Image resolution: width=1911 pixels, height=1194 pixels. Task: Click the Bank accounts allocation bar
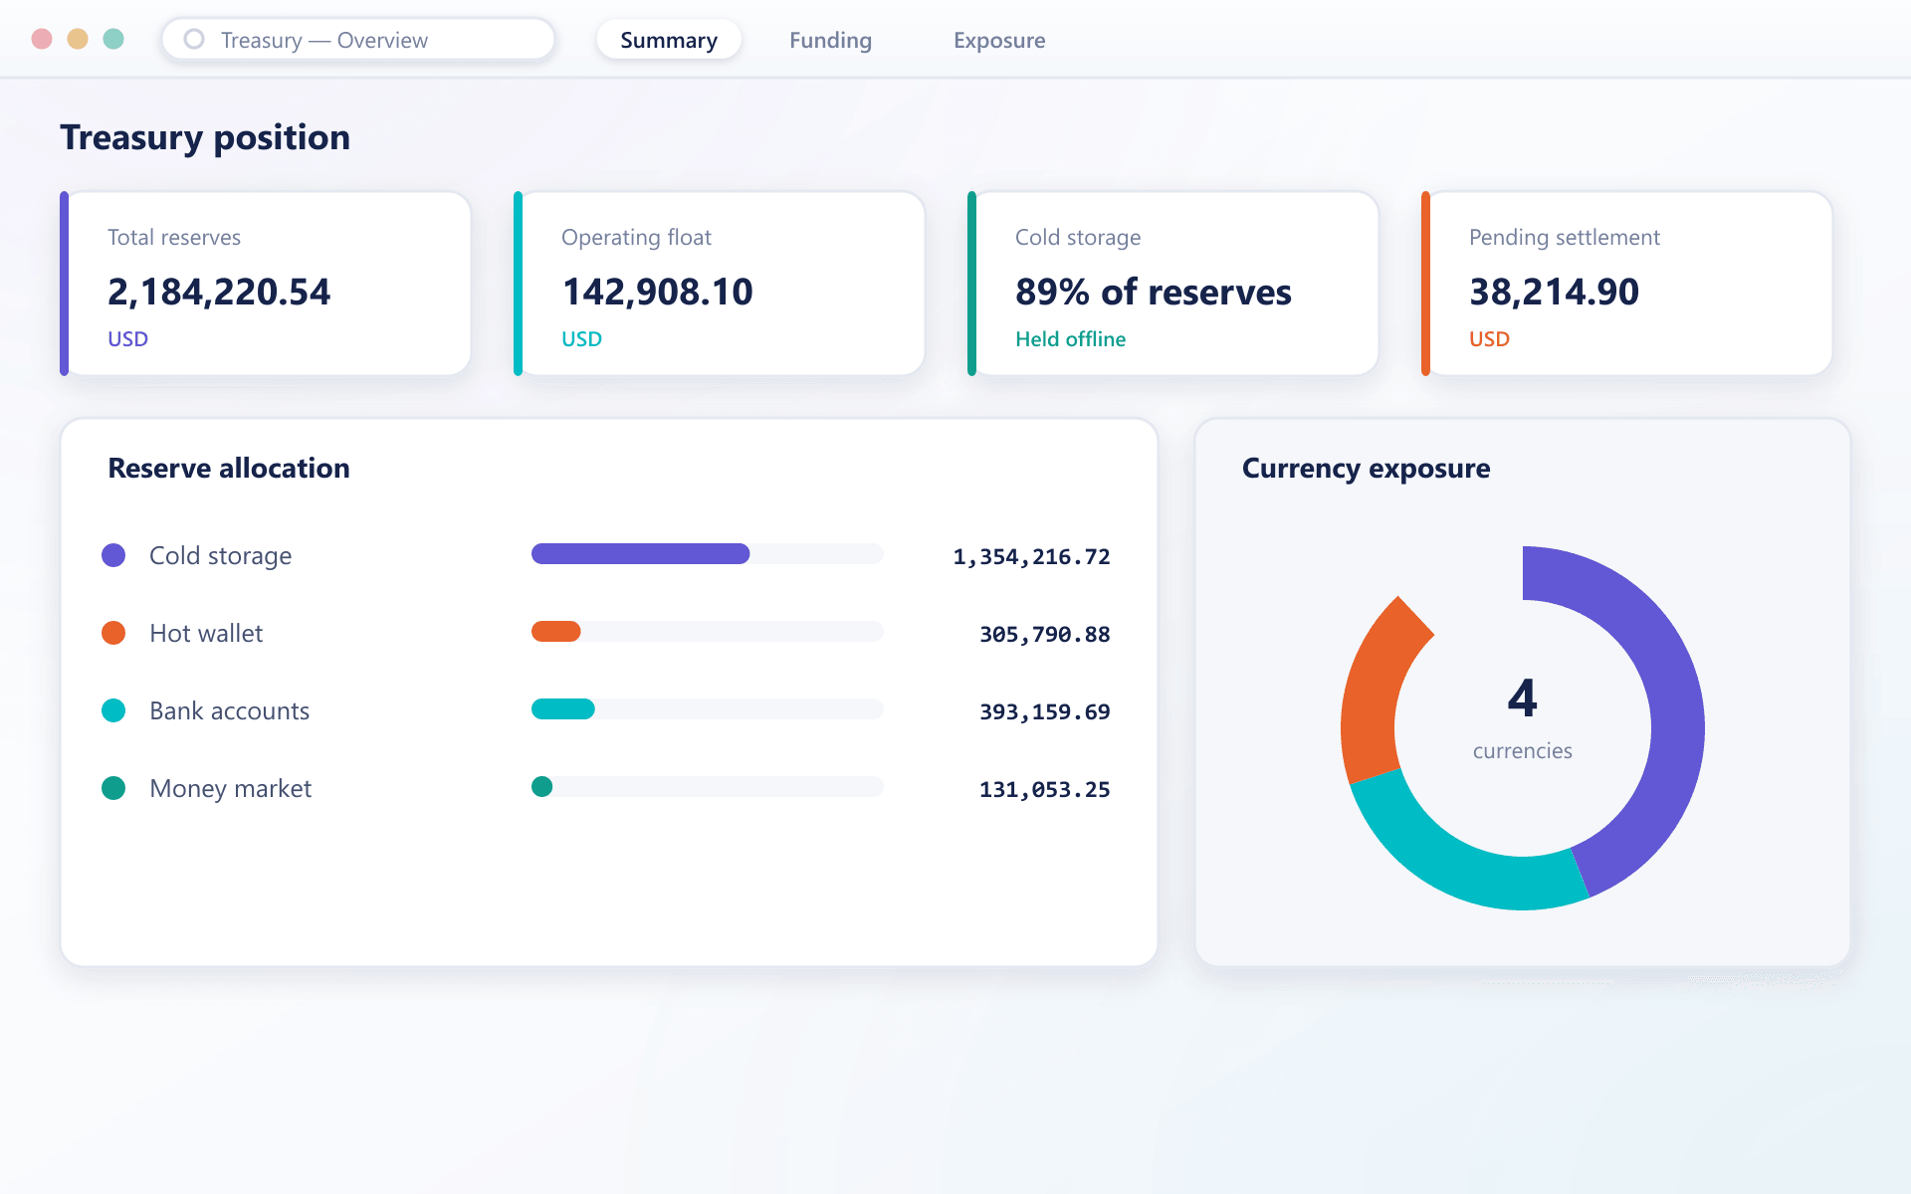[707, 709]
